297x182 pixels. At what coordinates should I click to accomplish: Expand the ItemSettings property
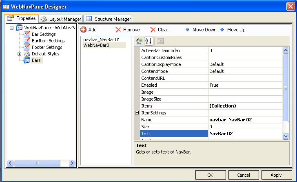click(137, 113)
